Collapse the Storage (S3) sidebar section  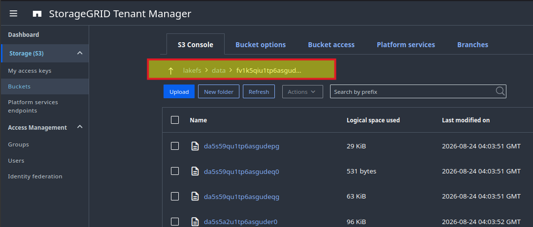80,53
